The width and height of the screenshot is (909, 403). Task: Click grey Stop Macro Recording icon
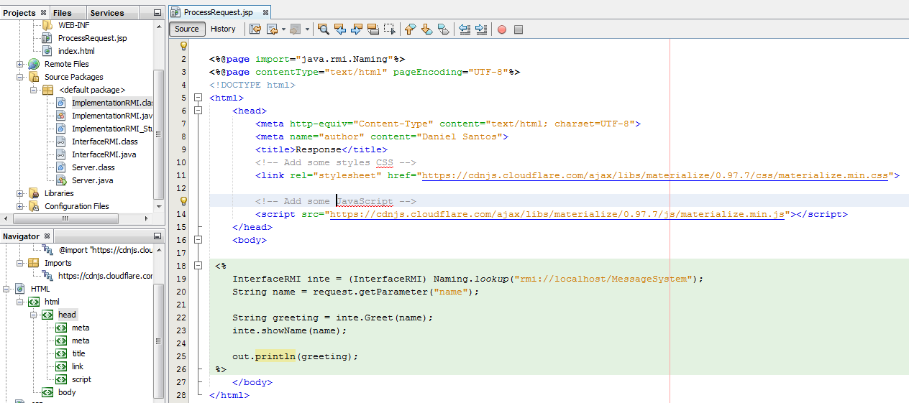(519, 29)
